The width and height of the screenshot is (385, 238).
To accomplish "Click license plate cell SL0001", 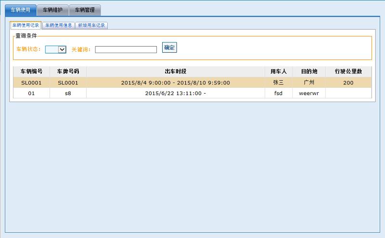I will (x=68, y=83).
